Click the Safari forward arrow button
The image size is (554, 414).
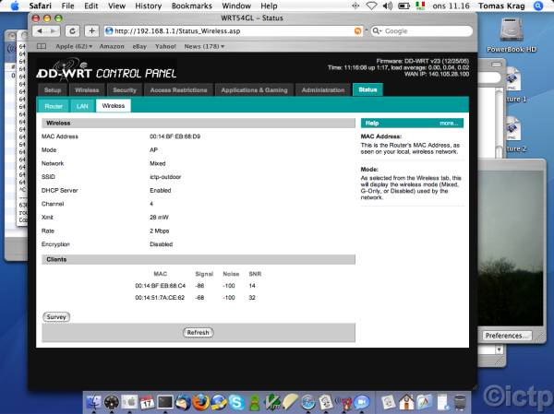(x=55, y=30)
